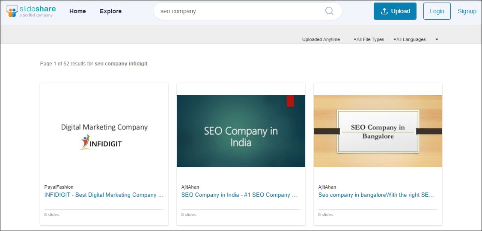The width and height of the screenshot is (482, 231).
Task: Open the INFIDIGIT - Best Digital Marketing Company link
Action: [x=104, y=195]
